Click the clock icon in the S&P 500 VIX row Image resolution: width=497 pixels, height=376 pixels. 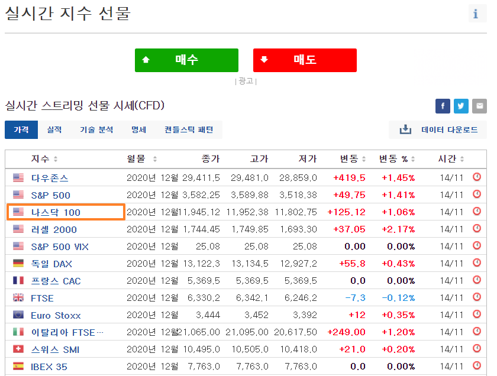click(x=477, y=245)
